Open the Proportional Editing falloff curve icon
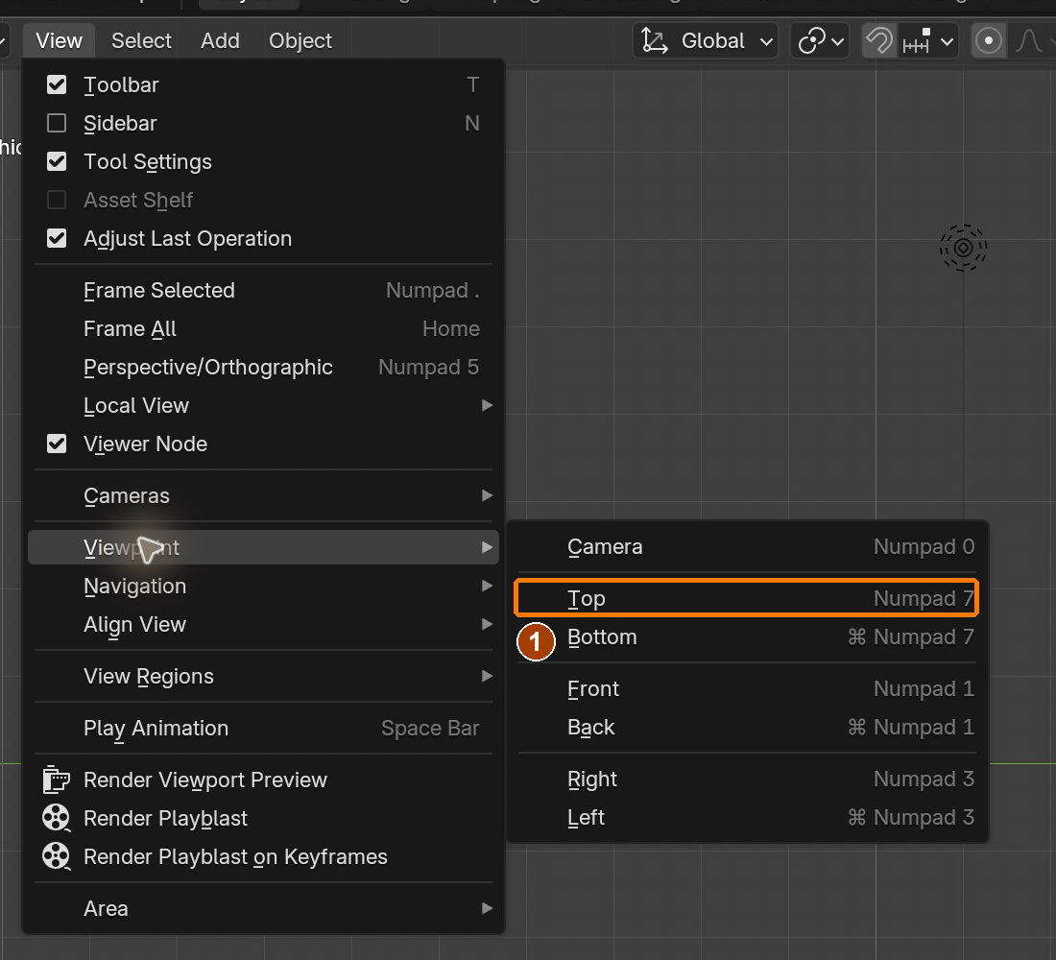The image size is (1056, 960). pyautogui.click(x=1030, y=41)
